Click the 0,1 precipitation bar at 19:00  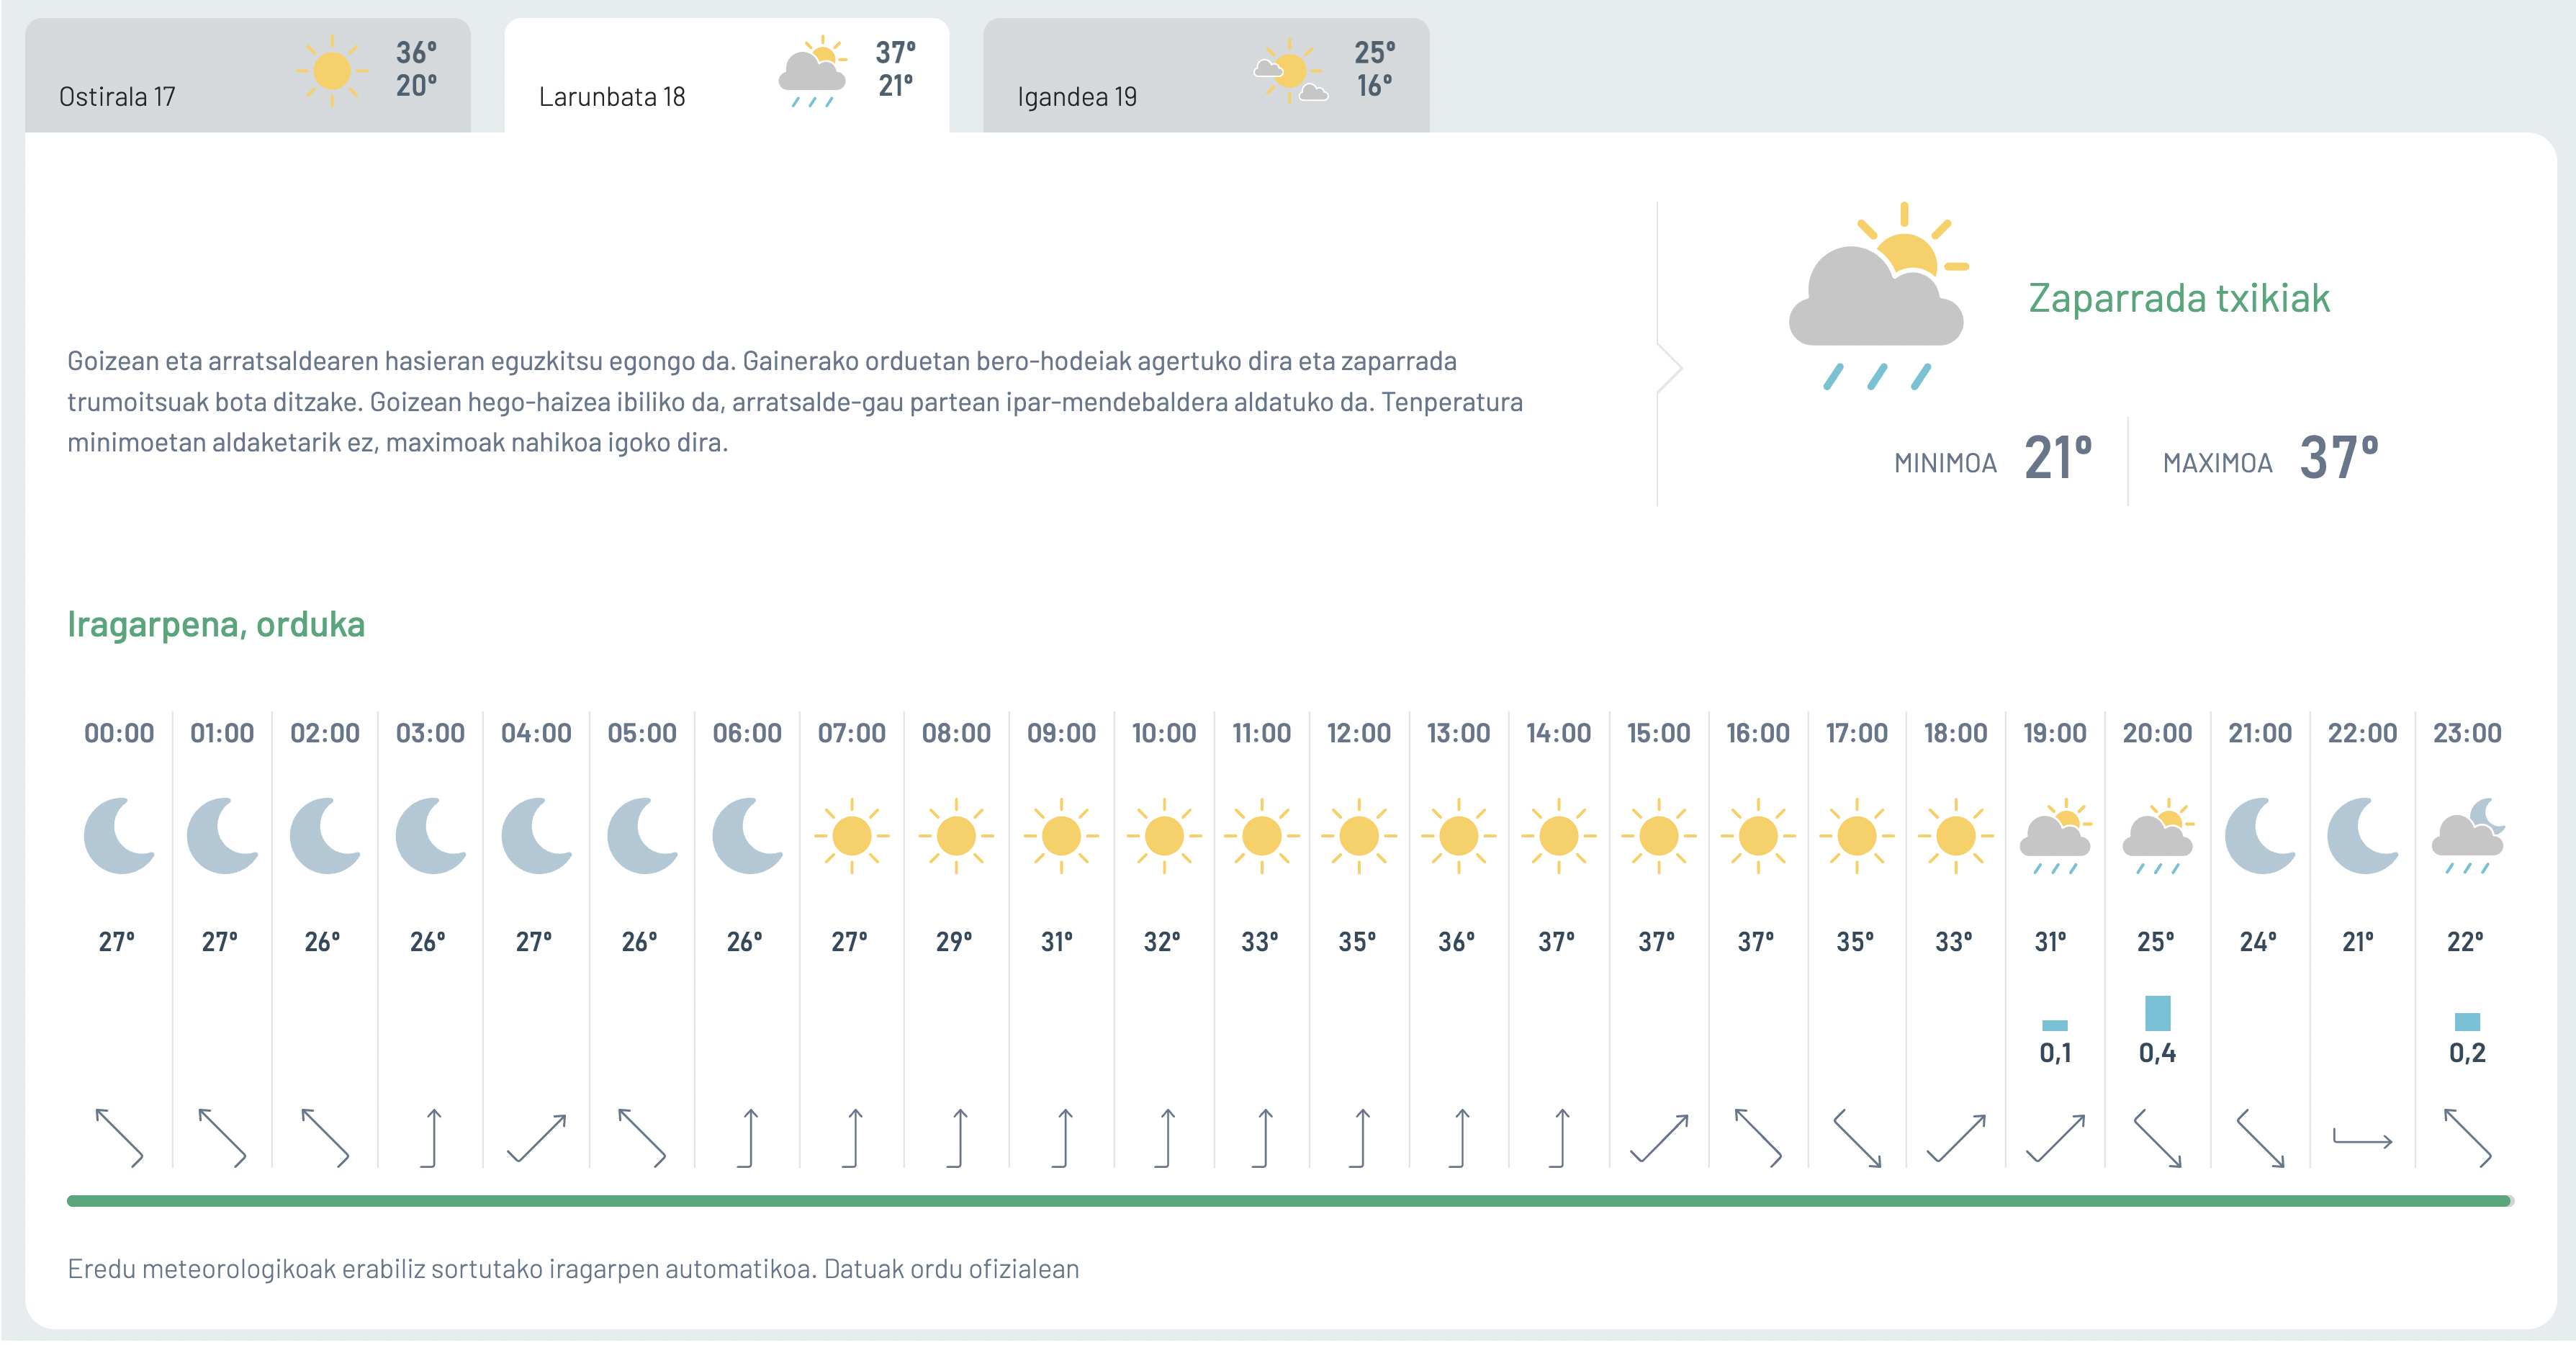(2055, 1025)
